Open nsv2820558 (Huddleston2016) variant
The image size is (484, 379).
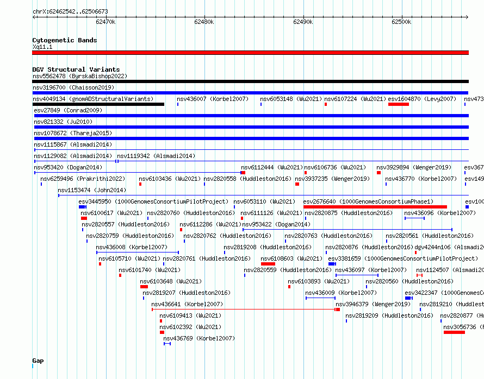pyautogui.click(x=247, y=179)
